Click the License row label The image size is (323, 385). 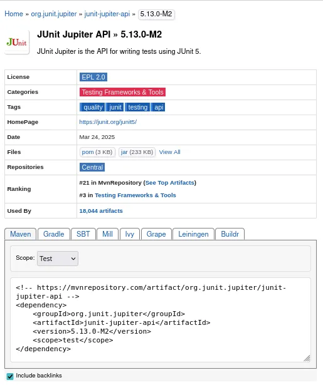[x=18, y=77]
